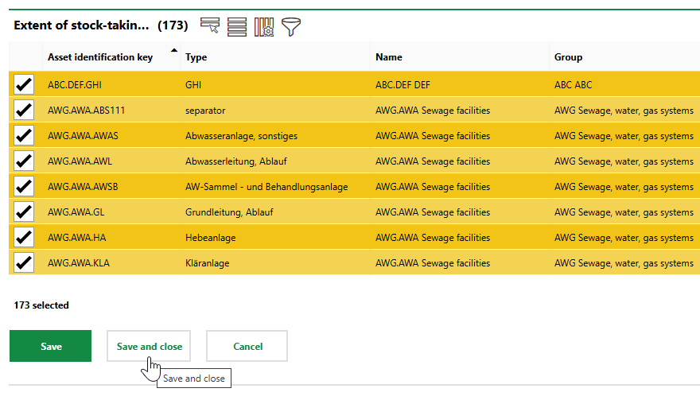Screen dimensions: 700x400
Task: Open the funnel filter icon
Action: pos(291,27)
